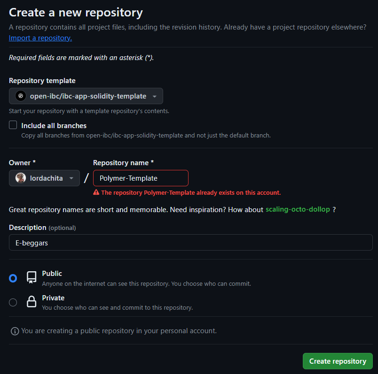Click the Import a repository link
The width and height of the screenshot is (378, 374).
(40, 38)
